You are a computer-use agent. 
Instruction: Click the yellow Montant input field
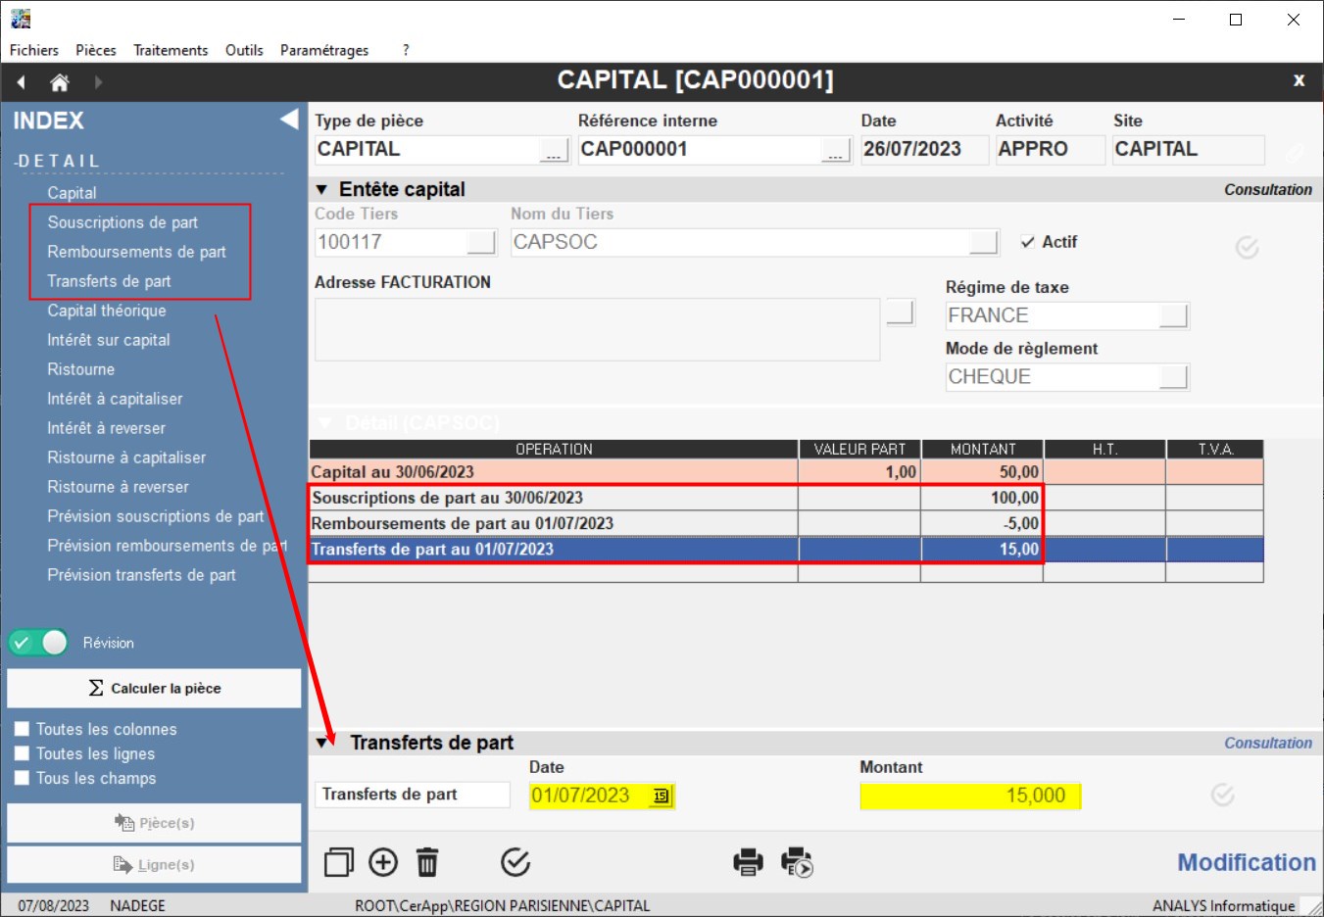(x=969, y=796)
